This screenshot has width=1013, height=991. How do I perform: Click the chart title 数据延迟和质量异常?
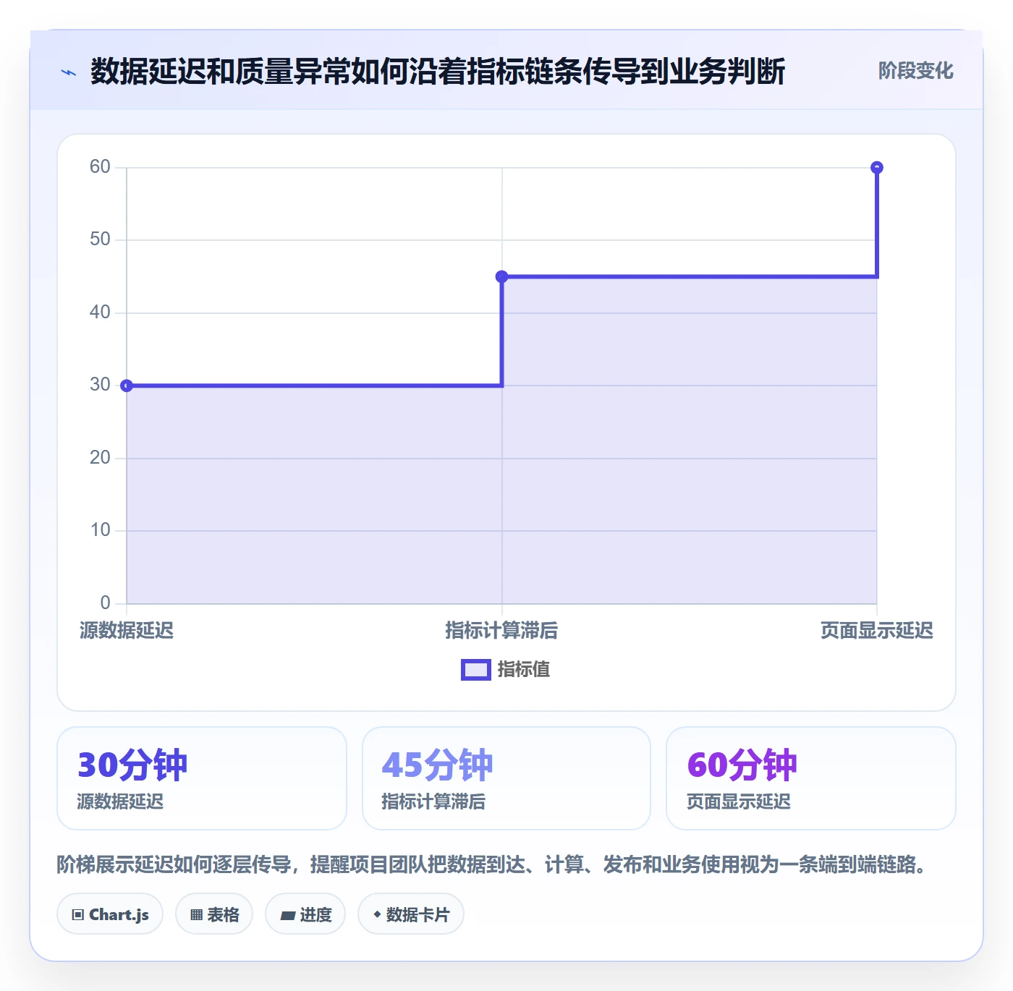pyautogui.click(x=221, y=72)
